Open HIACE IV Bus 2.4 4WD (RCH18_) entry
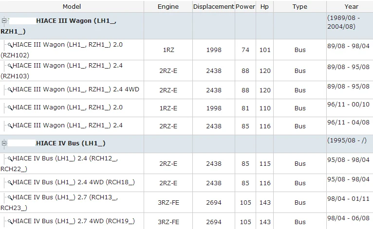The width and height of the screenshot is (373, 229). pyautogui.click(x=74, y=182)
